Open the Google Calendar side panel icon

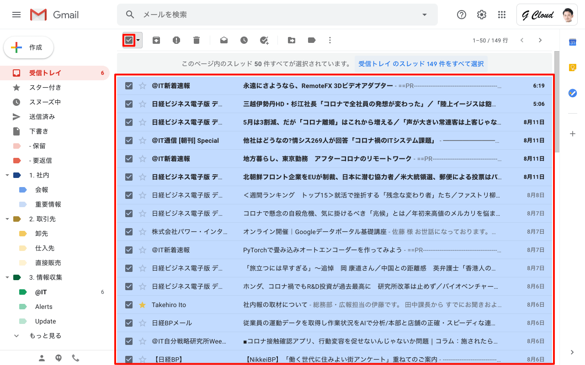click(573, 42)
